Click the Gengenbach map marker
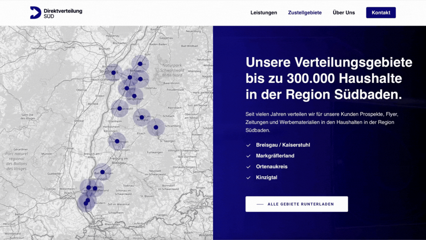This screenshot has height=240, width=426. point(134,96)
